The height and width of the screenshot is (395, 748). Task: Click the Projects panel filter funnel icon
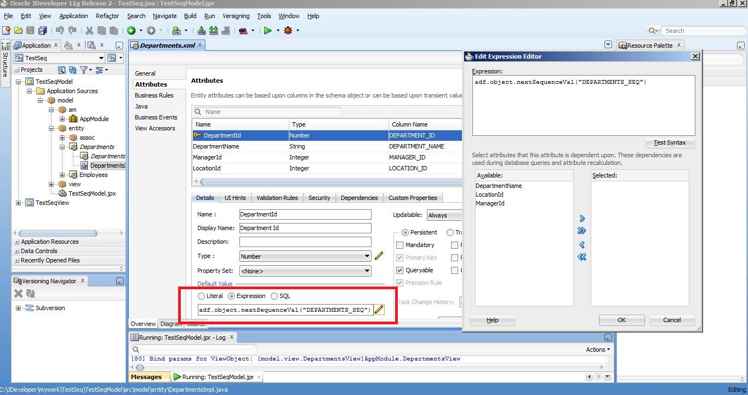tap(83, 70)
